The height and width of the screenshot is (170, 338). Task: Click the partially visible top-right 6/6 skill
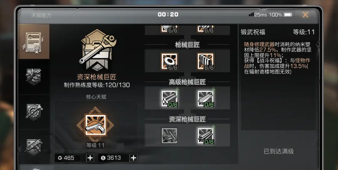tap(206, 29)
